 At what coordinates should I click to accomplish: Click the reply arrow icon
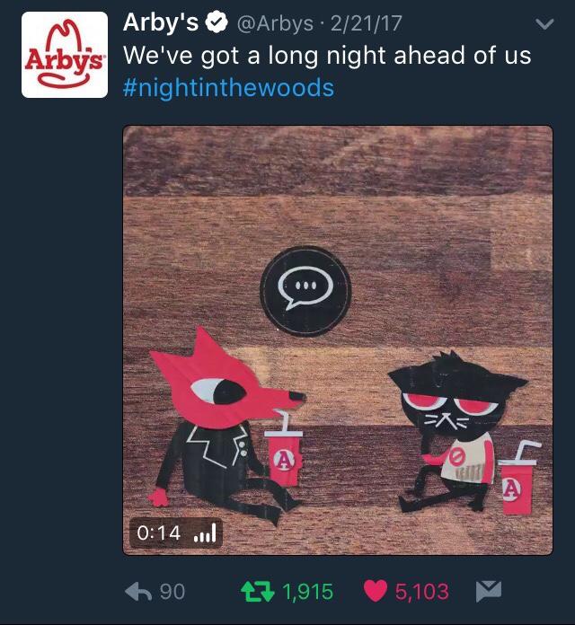click(x=138, y=591)
